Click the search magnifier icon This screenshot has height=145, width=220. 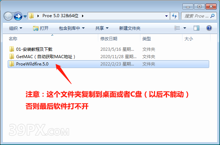pos(213,16)
